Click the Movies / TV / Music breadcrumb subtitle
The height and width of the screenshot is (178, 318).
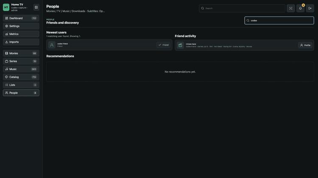(x=75, y=11)
